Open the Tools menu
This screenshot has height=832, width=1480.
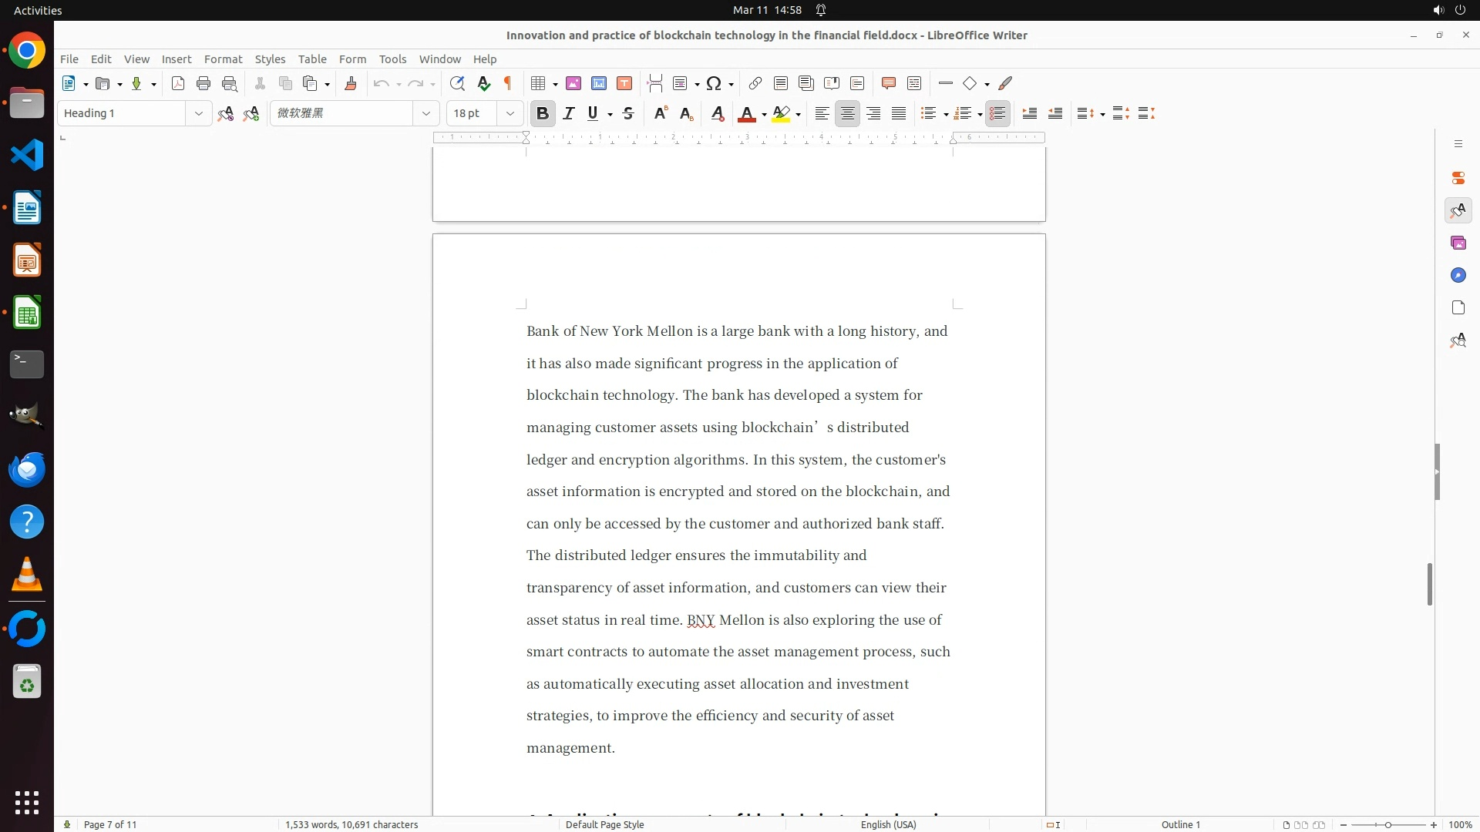[x=392, y=59]
